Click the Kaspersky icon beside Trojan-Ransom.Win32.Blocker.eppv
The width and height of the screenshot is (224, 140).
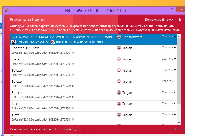[53, 42]
